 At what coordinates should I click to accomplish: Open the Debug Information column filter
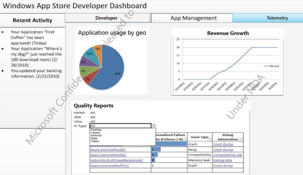(241, 139)
